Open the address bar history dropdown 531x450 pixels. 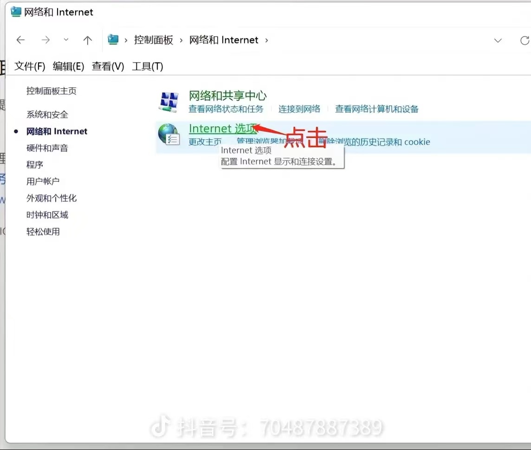coord(498,40)
